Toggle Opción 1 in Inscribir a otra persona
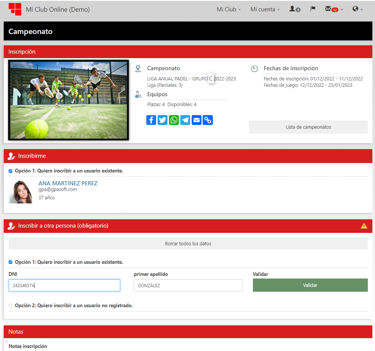This screenshot has width=375, height=351. tap(11, 262)
